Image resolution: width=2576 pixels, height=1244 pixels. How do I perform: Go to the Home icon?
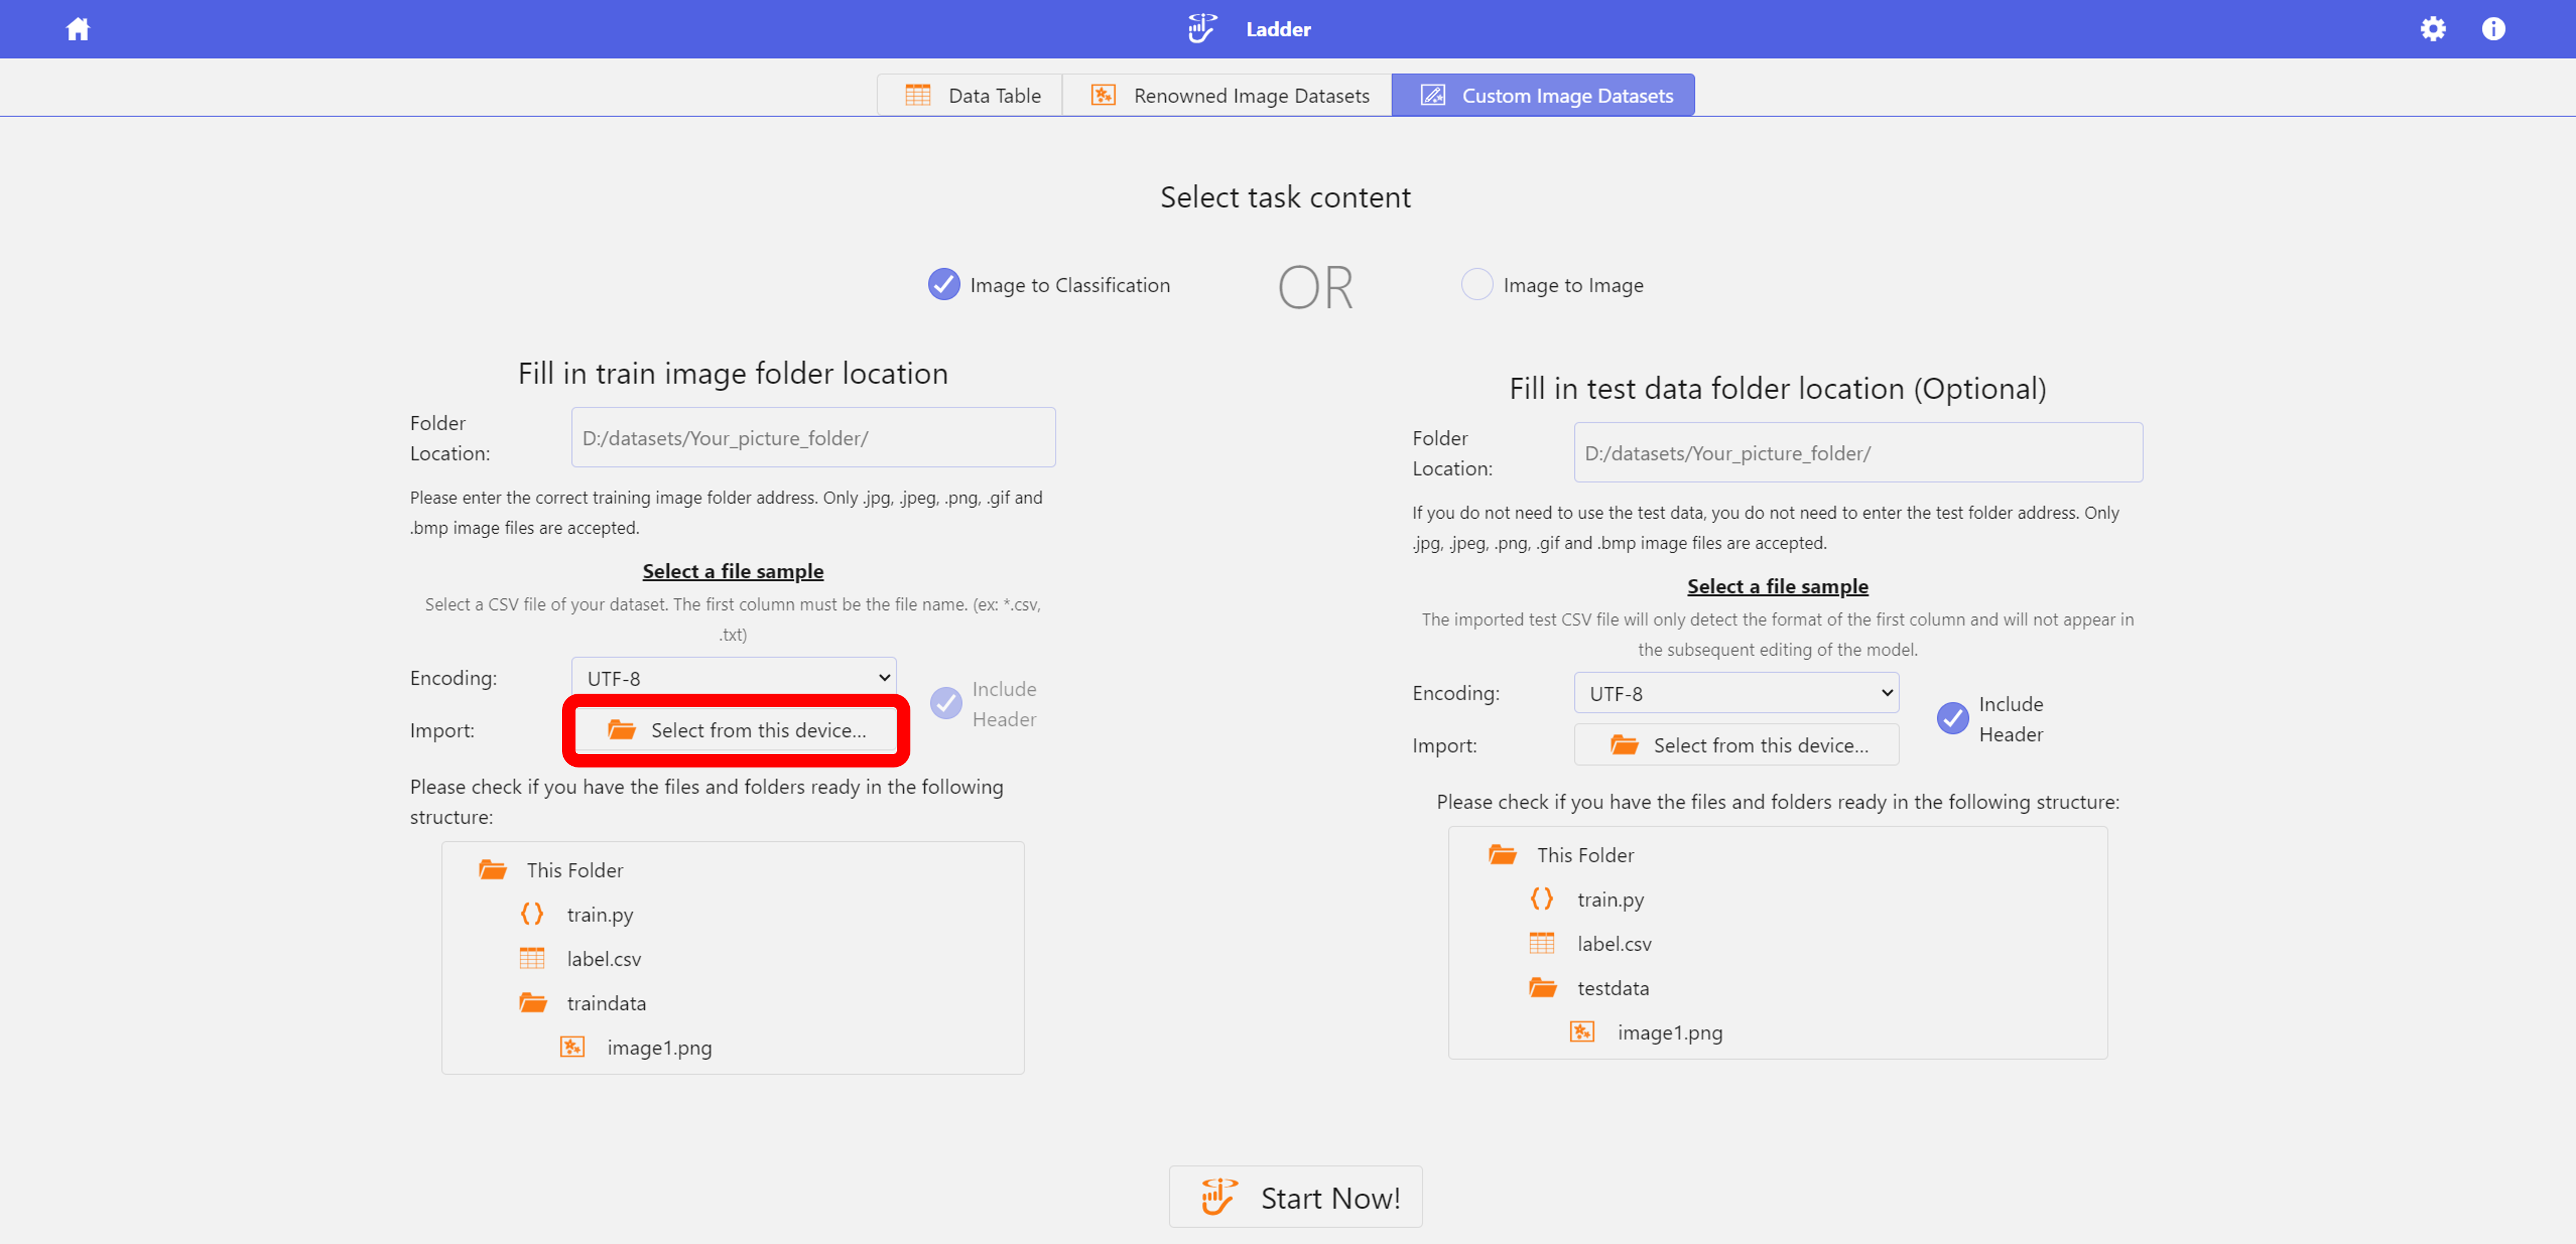tap(78, 29)
